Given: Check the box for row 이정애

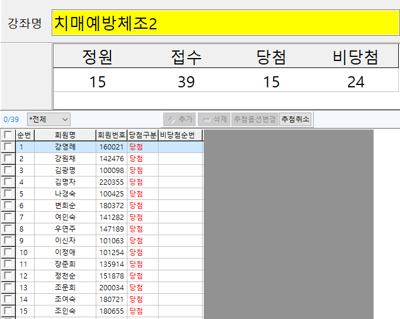Looking at the screenshot, I should coord(8,252).
